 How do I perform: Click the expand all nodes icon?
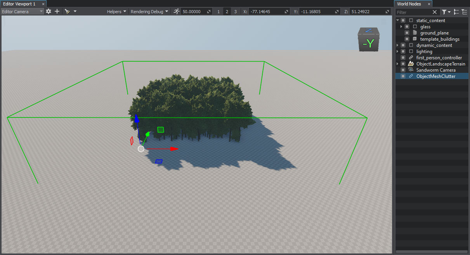[464, 12]
